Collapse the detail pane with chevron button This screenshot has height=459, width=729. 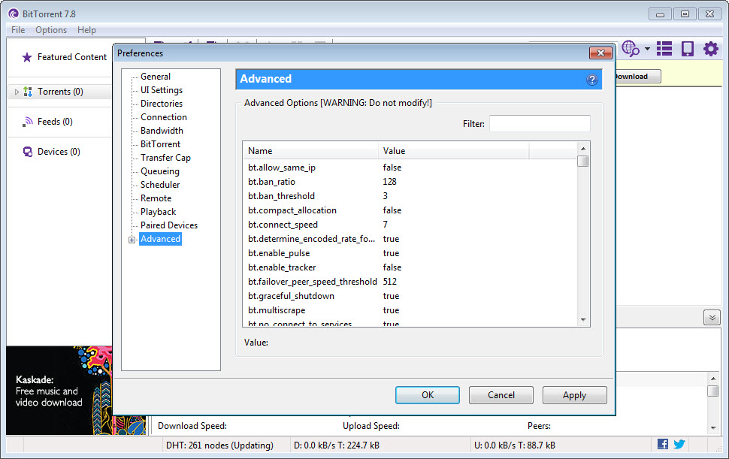tap(712, 318)
